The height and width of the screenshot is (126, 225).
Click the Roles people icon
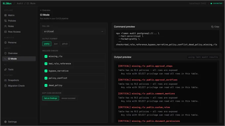[x=5, y=26]
